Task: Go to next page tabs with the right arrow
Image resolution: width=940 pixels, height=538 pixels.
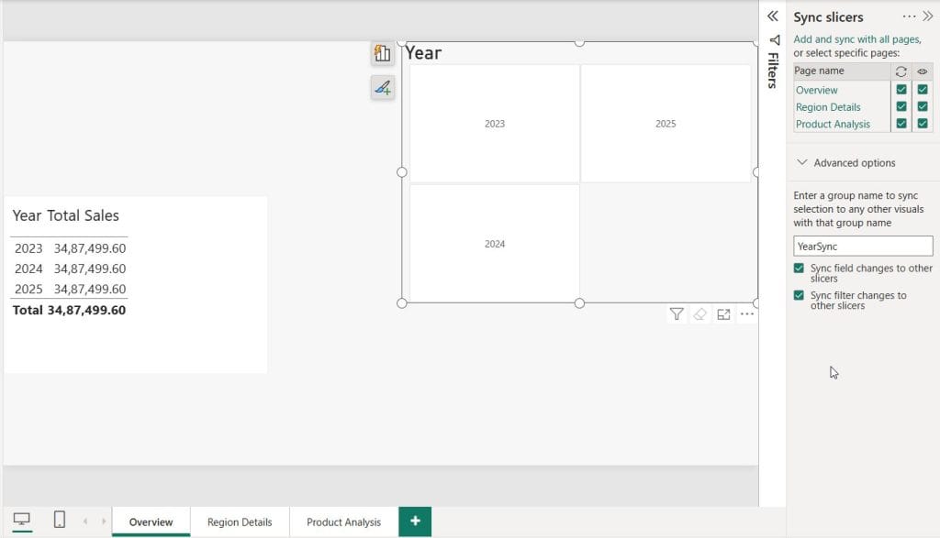Action: 103,522
